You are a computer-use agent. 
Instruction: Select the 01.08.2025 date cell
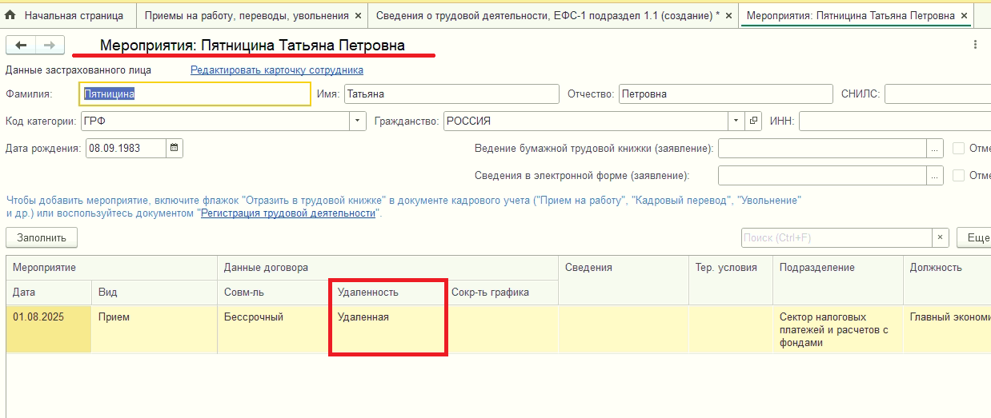point(49,329)
